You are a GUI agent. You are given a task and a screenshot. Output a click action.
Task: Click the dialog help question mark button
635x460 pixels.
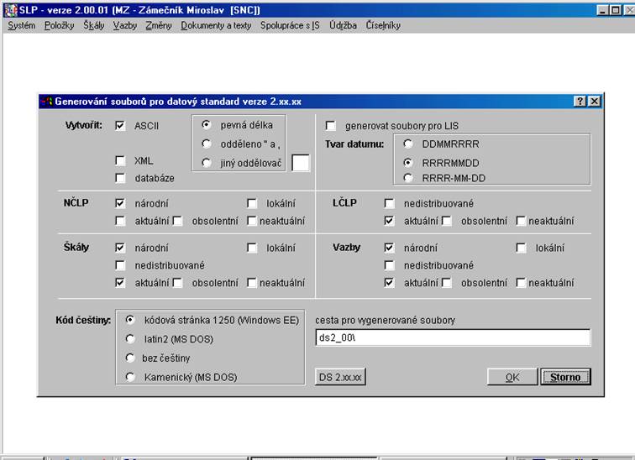point(580,101)
